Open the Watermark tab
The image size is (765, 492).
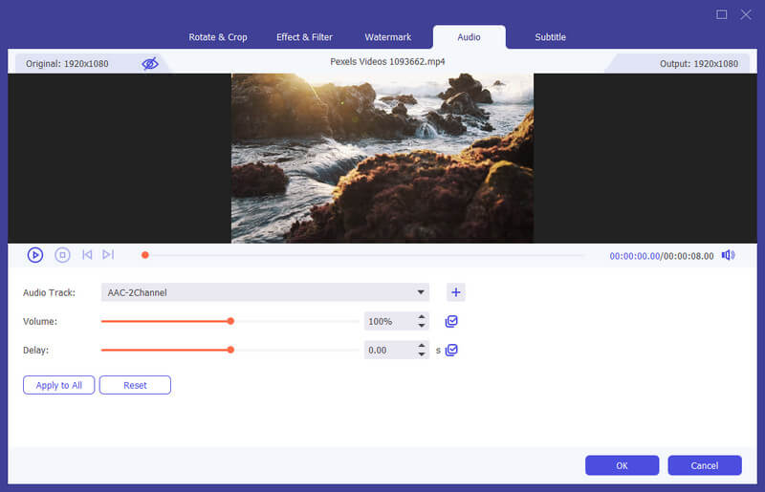pyautogui.click(x=388, y=37)
